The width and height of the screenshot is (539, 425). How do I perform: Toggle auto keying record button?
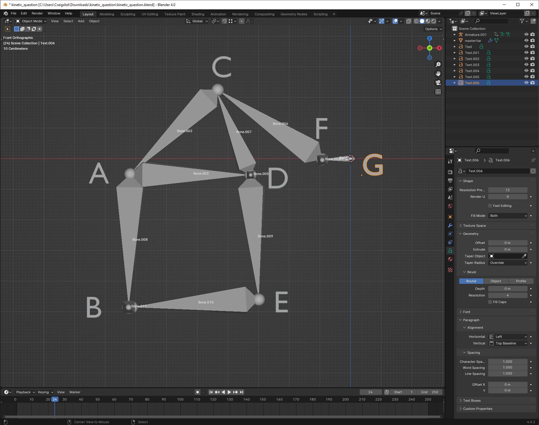click(198, 392)
